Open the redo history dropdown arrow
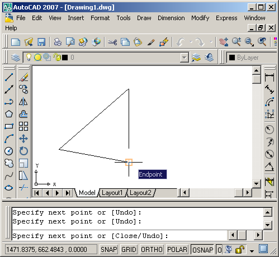Image resolution: width=279 pixels, height=257 pixels. click(x=211, y=42)
